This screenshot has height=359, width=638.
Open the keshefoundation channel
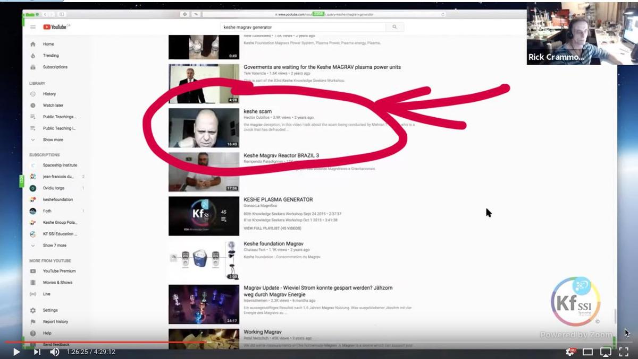pyautogui.click(x=57, y=199)
